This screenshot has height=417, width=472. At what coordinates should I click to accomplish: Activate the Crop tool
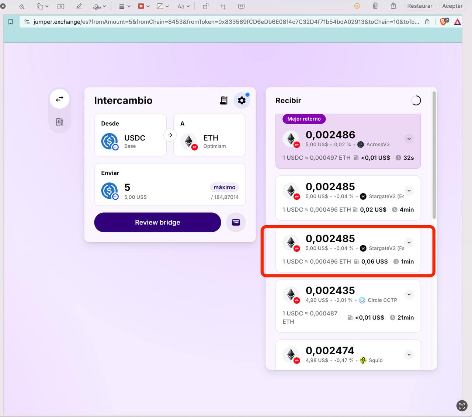223,6
